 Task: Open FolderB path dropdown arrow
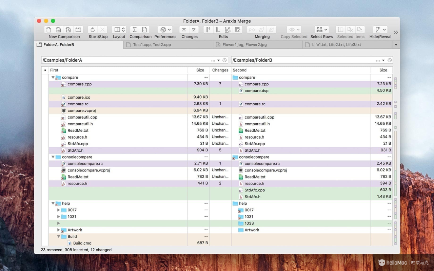(x=383, y=61)
